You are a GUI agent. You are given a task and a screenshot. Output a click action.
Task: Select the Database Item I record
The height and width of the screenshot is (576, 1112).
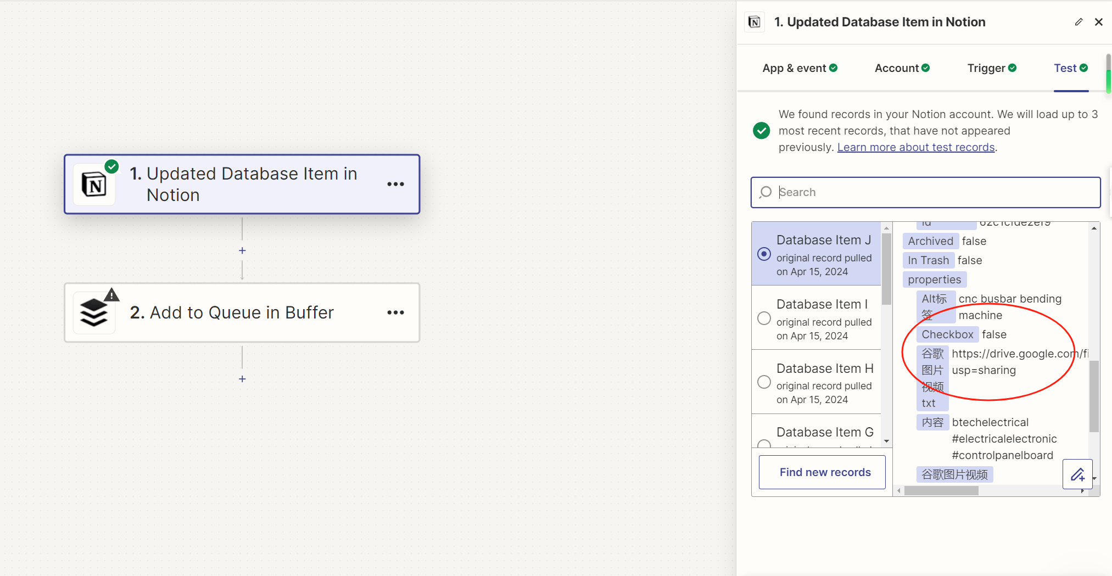pos(816,318)
